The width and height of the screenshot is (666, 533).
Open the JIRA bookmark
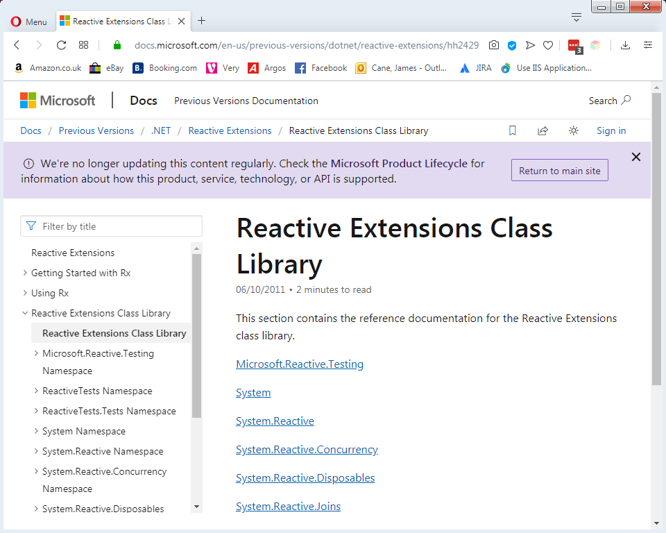(475, 68)
